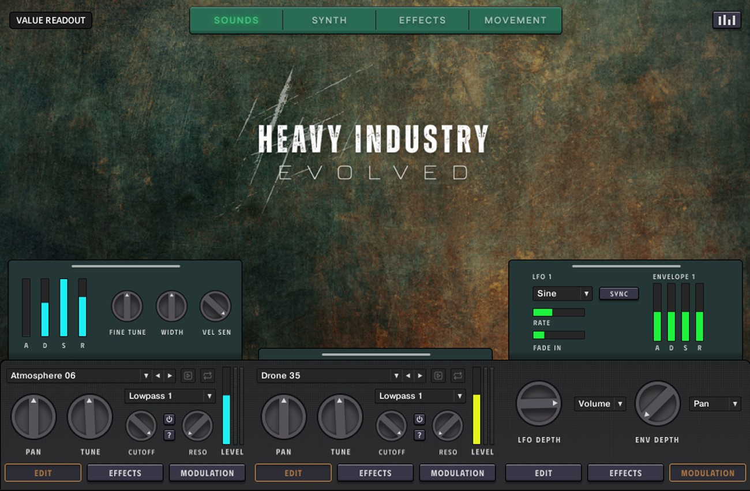Viewport: 750px width, 491px height.
Task: Click the RATE slider in LFO 1
Action: pyautogui.click(x=558, y=312)
